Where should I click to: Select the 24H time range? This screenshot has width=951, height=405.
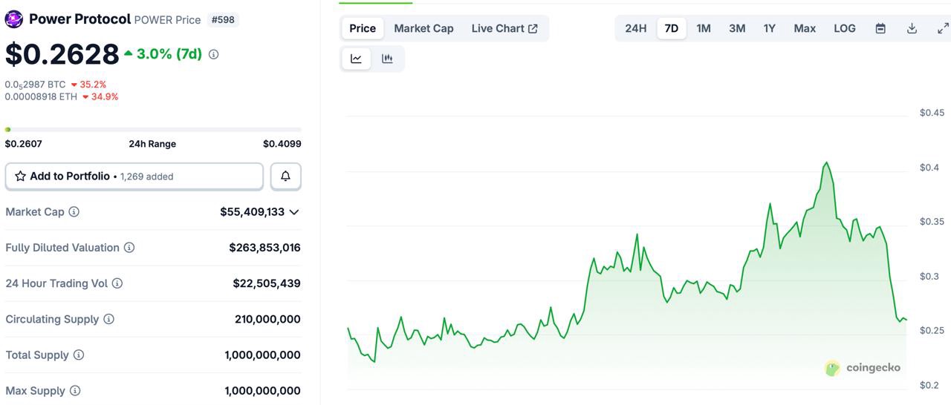pyautogui.click(x=636, y=28)
